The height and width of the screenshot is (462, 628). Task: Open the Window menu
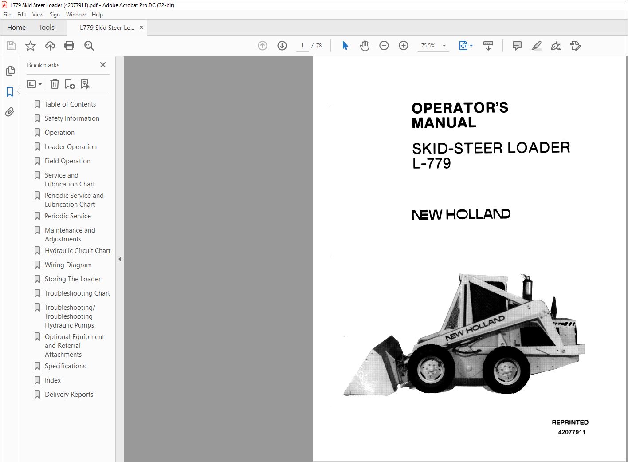[76, 15]
